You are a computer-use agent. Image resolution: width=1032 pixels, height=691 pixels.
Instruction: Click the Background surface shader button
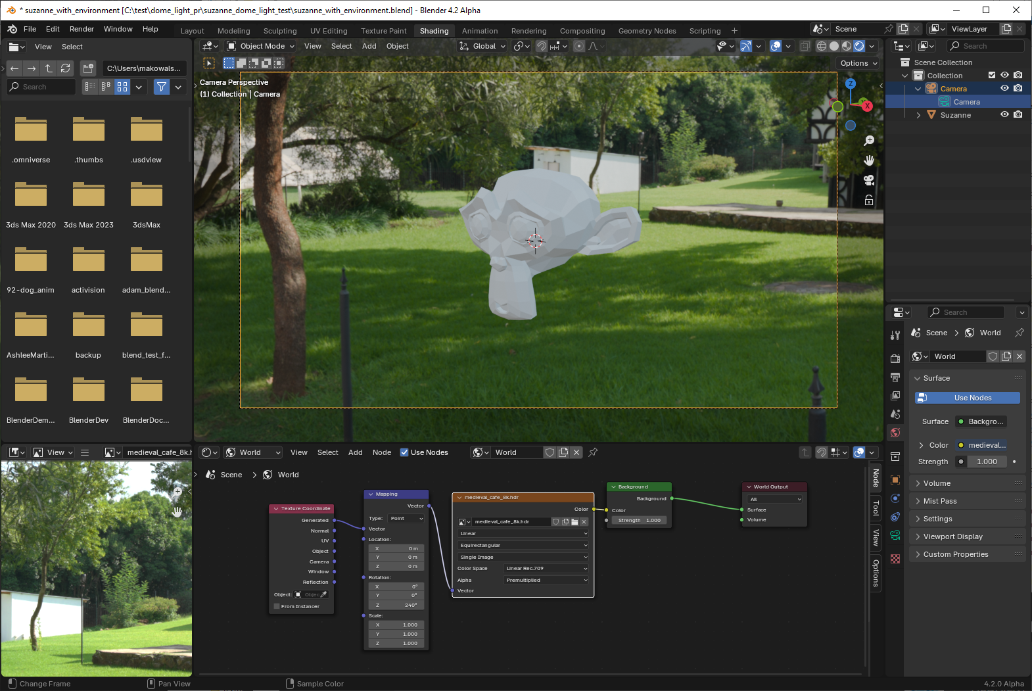tap(981, 421)
